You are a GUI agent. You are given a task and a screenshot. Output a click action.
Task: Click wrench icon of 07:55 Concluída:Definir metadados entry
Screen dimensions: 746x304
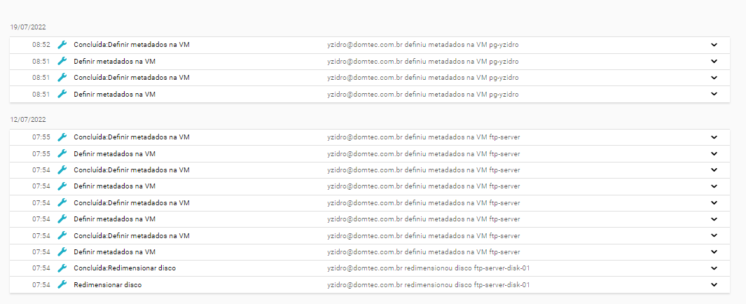tap(62, 137)
